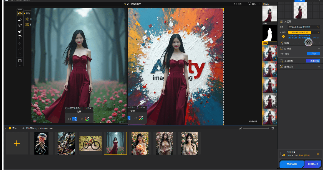Click the 开始 start button
The height and width of the screenshot is (170, 323).
coord(313,53)
